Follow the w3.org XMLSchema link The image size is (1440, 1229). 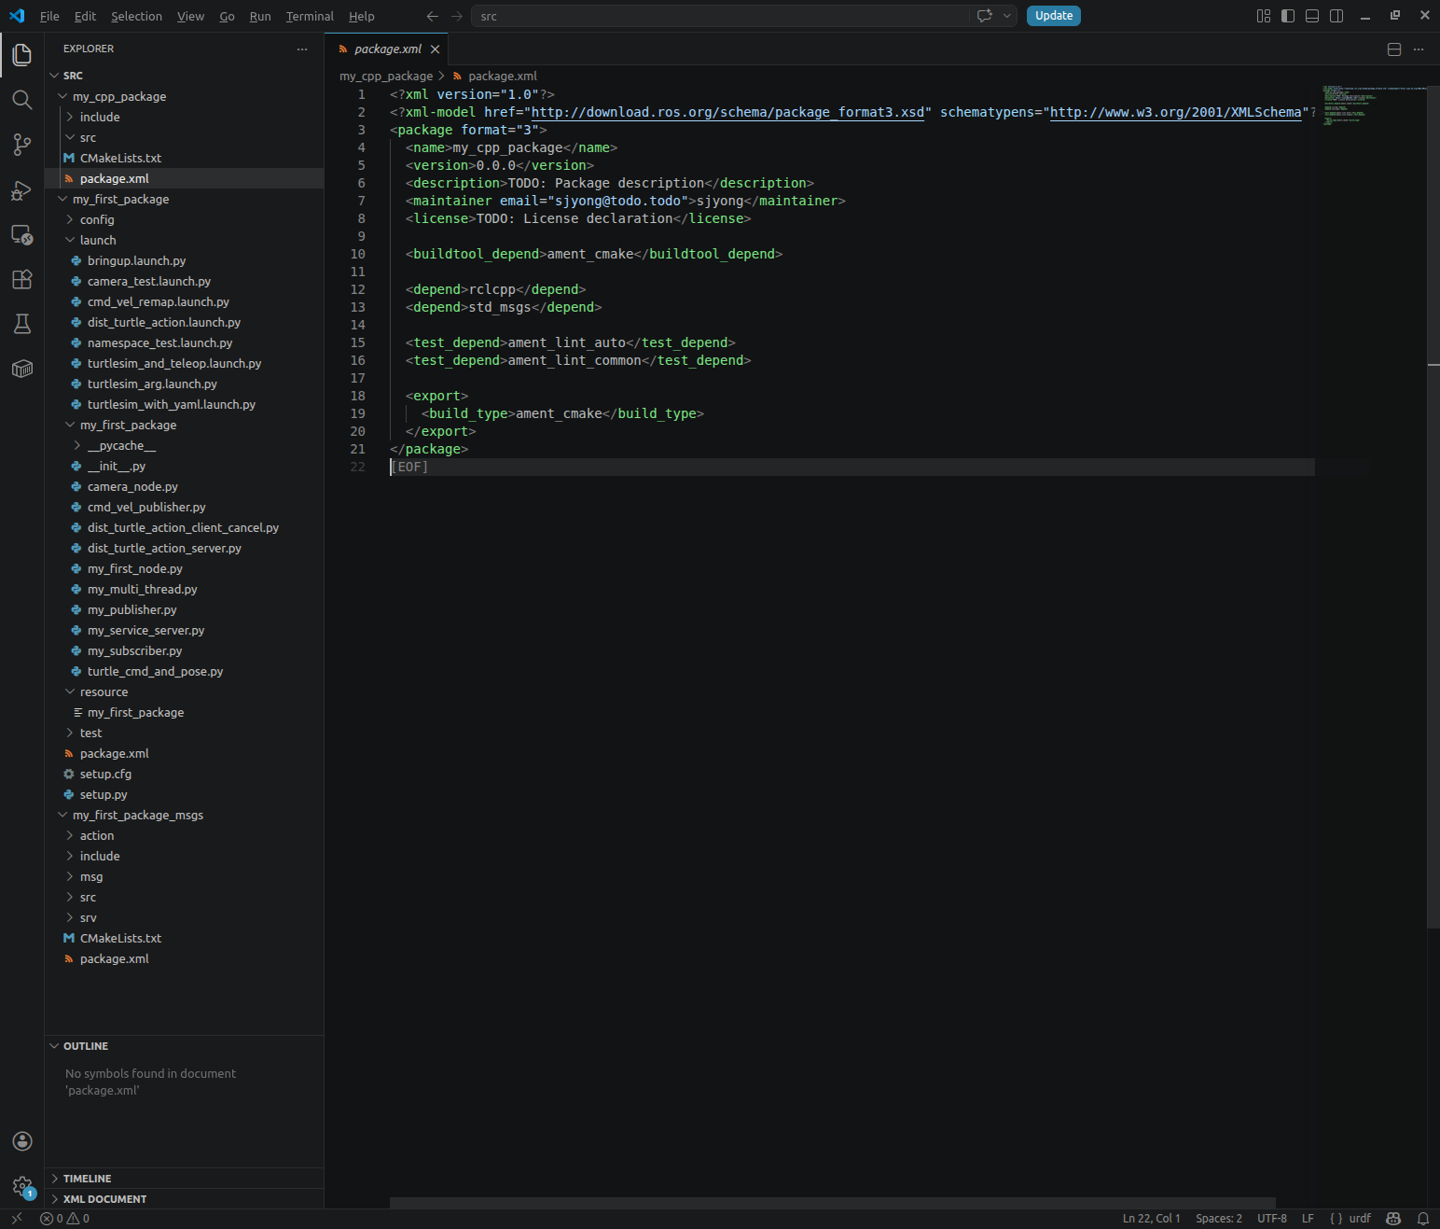click(x=1175, y=112)
